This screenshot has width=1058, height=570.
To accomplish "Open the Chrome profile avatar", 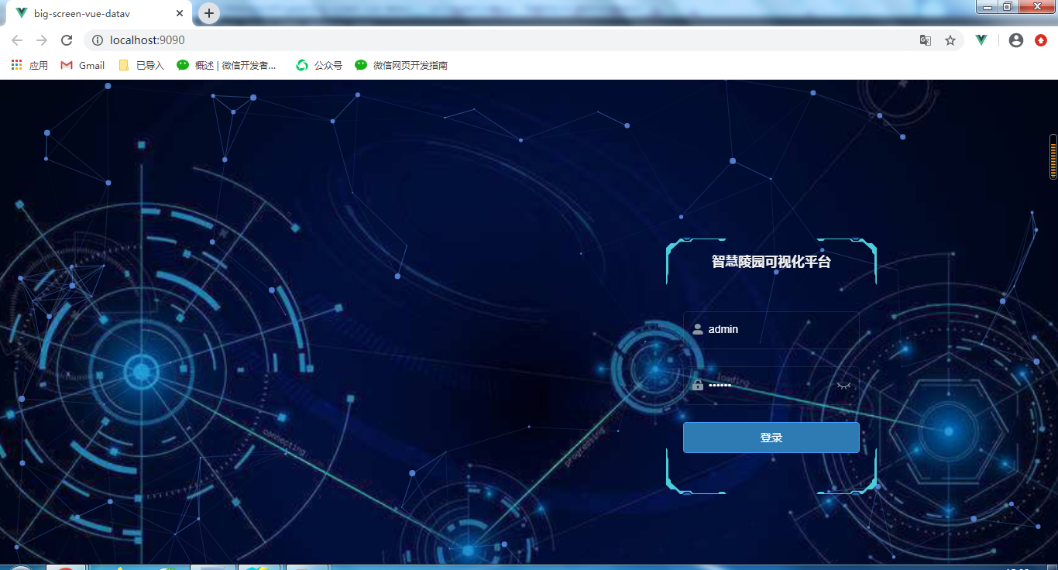I will [1016, 40].
